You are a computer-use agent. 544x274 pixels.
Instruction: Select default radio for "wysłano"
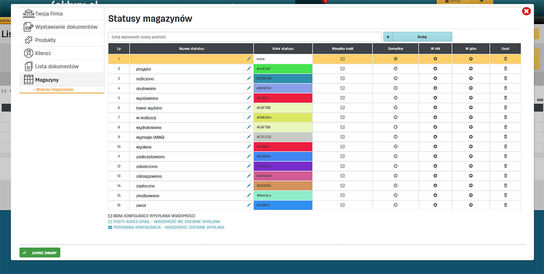click(395, 146)
